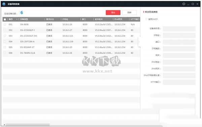The width and height of the screenshot is (202, 127).
Task: Click the 端口 field in right panel
Action: coord(179,42)
